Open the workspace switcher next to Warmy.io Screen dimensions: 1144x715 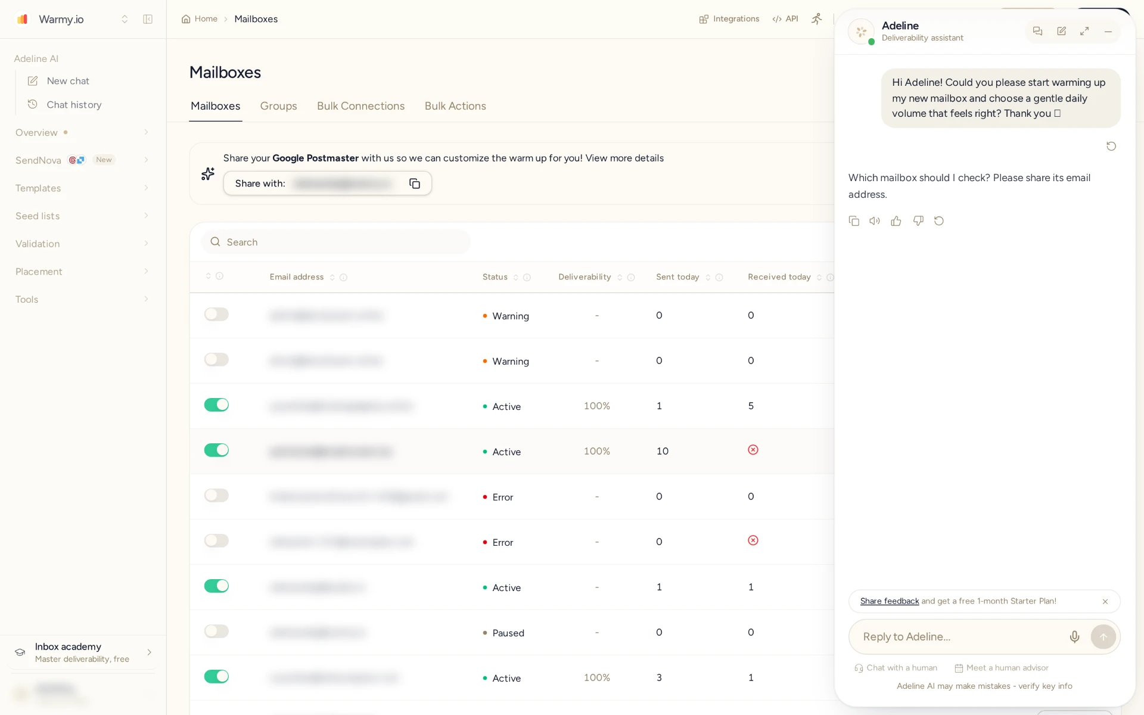tap(125, 19)
